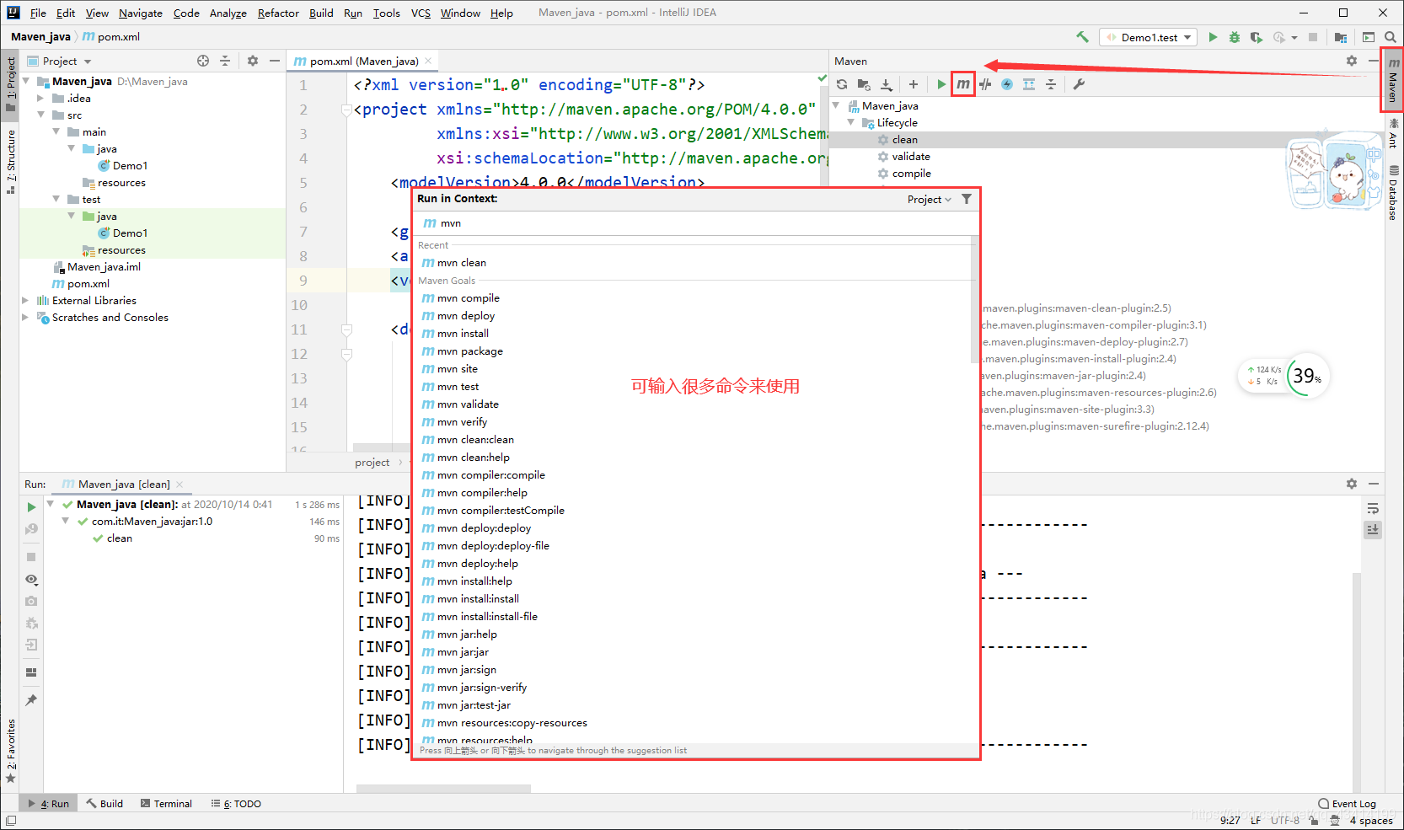This screenshot has height=830, width=1404.
Task: Open the Project view mode dropdown
Action: (88, 62)
